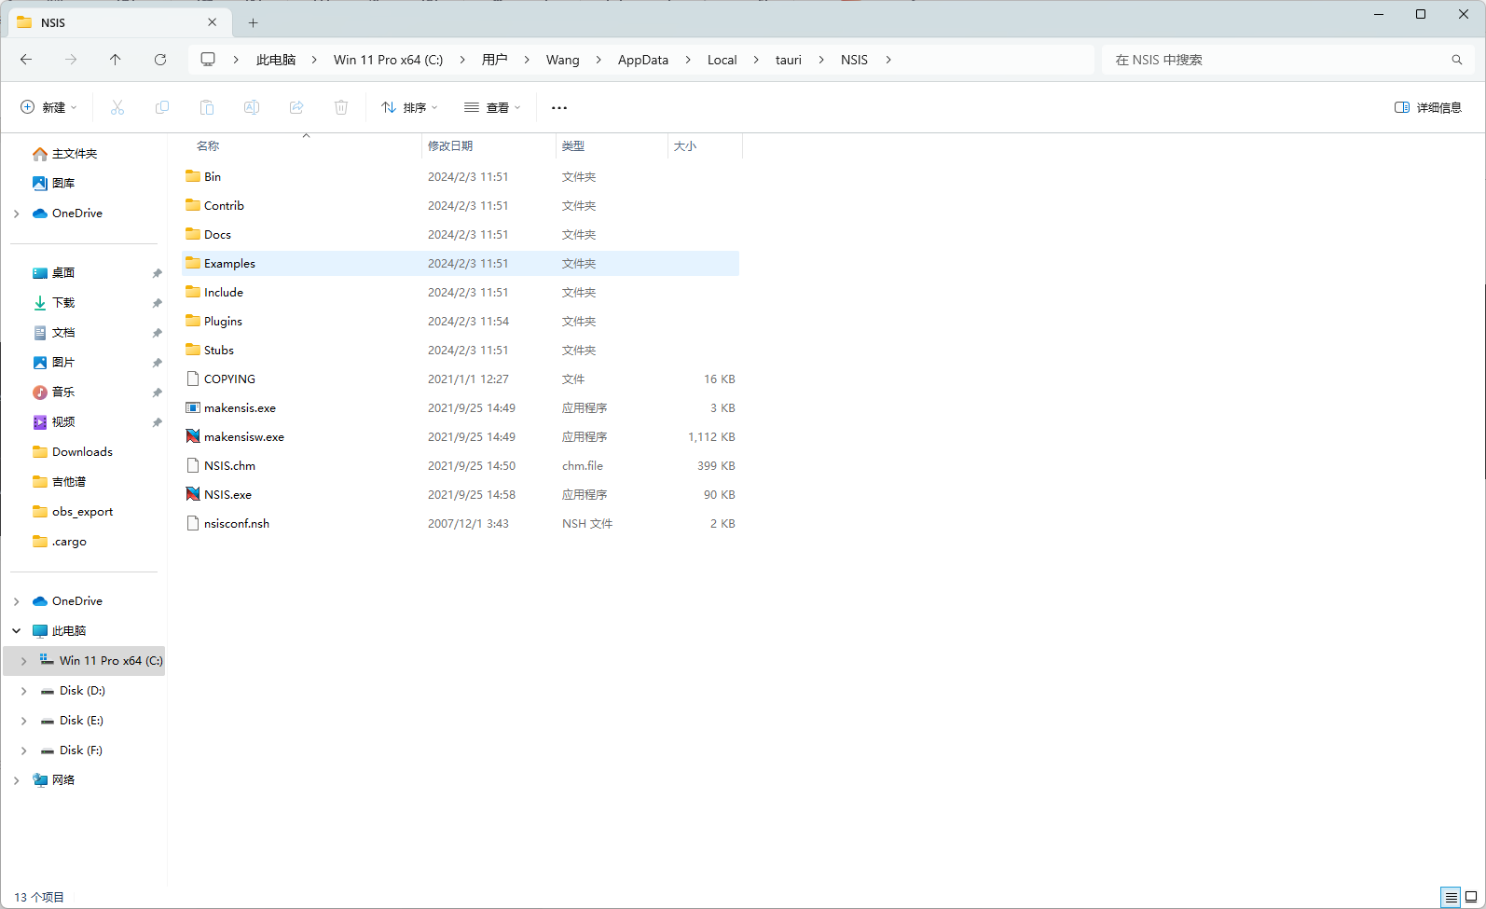The height and width of the screenshot is (909, 1486).
Task: Select the makensis.exe file icon
Action: click(x=193, y=407)
